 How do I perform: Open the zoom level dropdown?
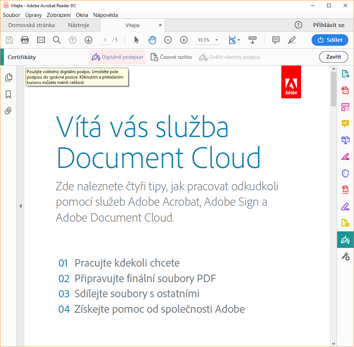coord(217,40)
